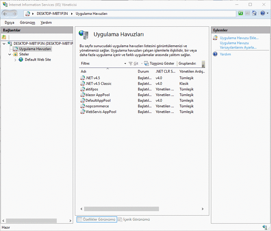The image size is (271, 231).
Task: Click the add application pool icon in Eylemler
Action: [x=215, y=38]
